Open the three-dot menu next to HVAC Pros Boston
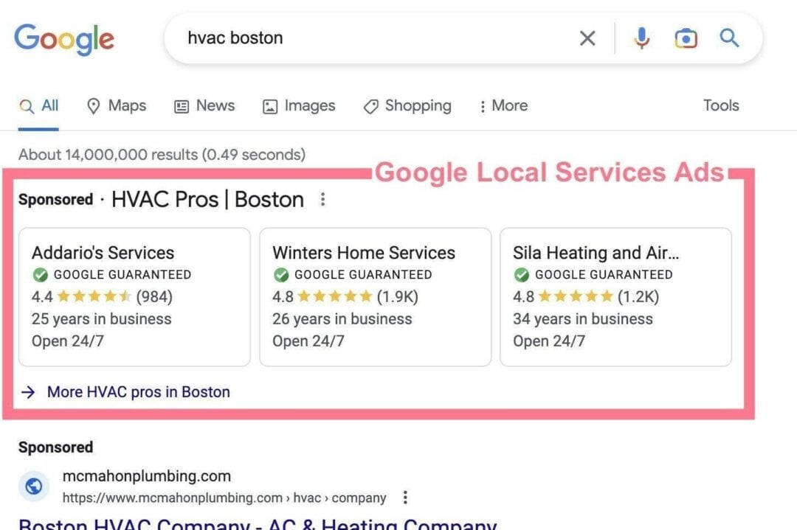This screenshot has width=797, height=530. [322, 199]
